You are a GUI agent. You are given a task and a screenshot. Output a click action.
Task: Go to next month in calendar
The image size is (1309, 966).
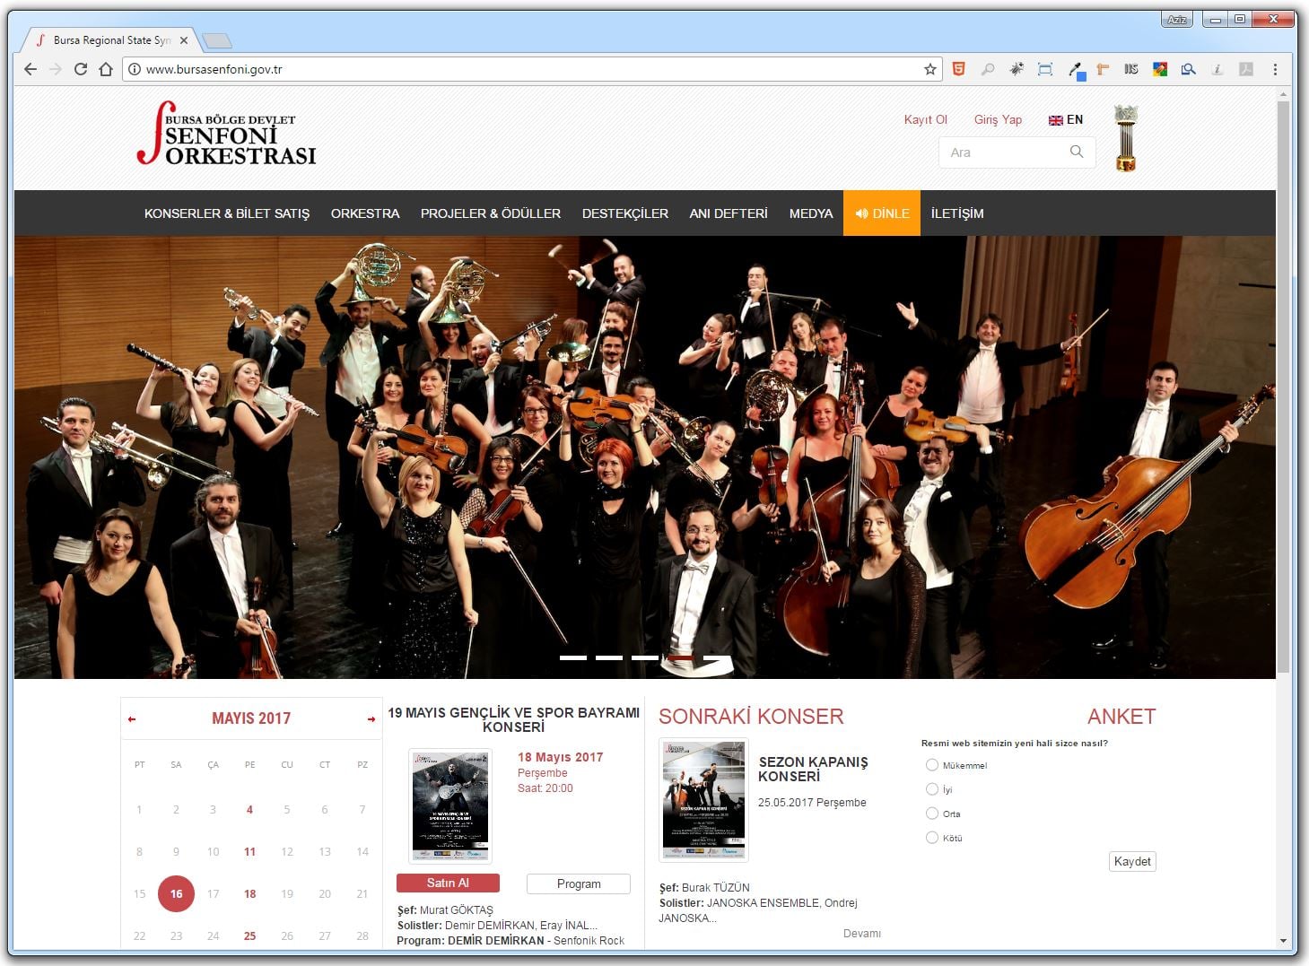tap(371, 719)
